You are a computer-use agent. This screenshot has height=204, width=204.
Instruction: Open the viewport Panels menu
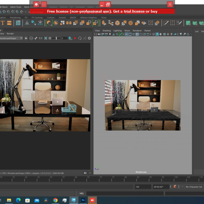147,31
